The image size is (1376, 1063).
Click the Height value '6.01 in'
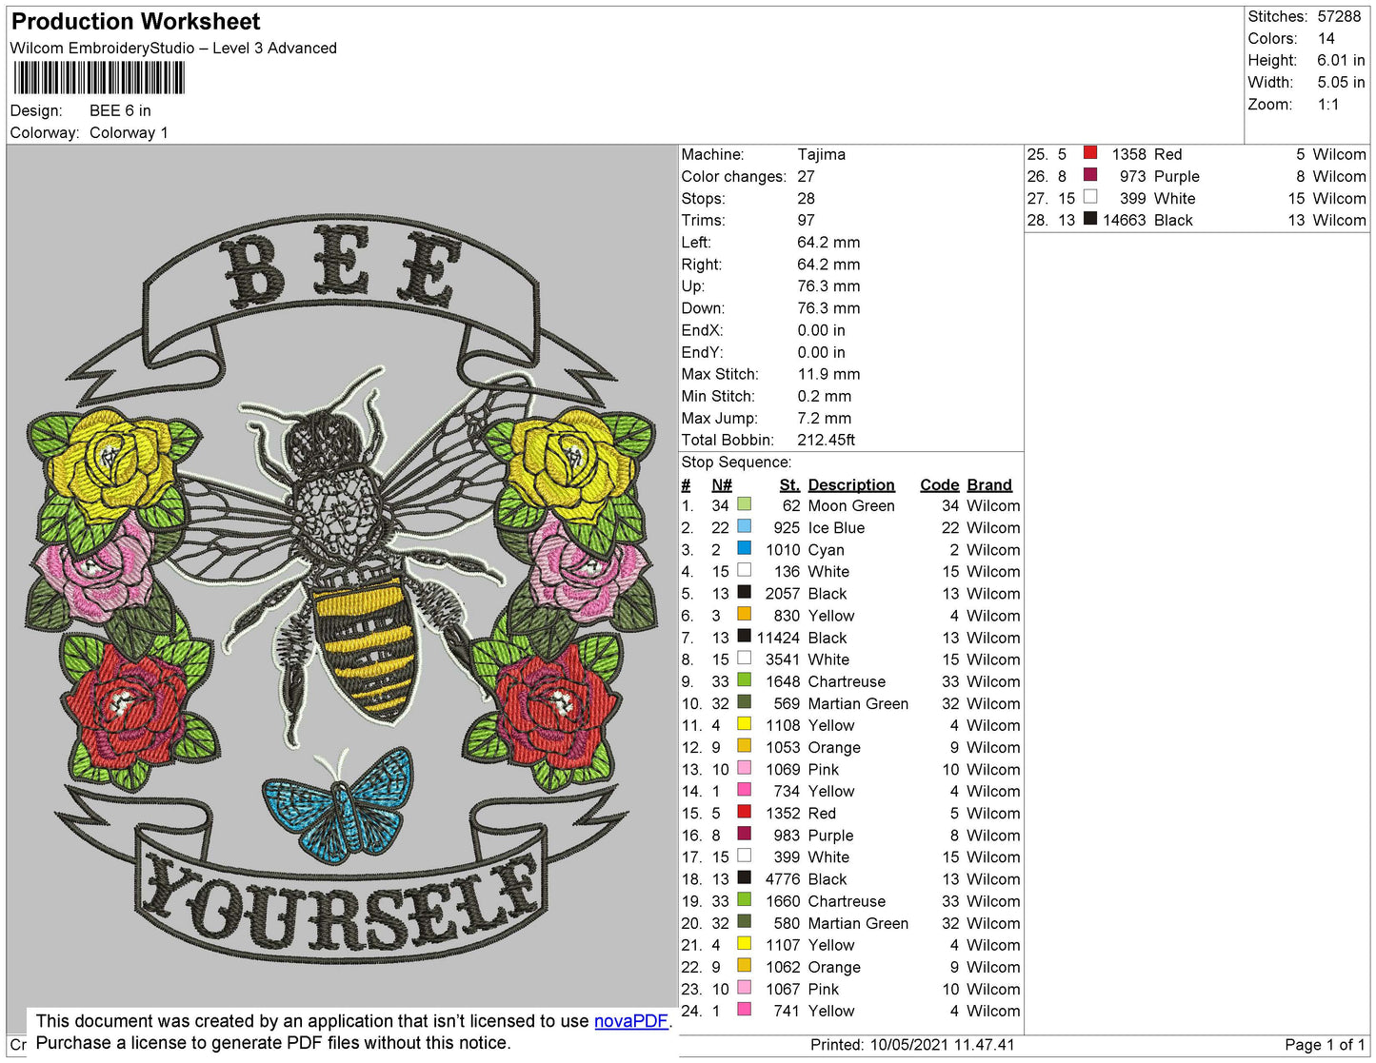pyautogui.click(x=1341, y=60)
